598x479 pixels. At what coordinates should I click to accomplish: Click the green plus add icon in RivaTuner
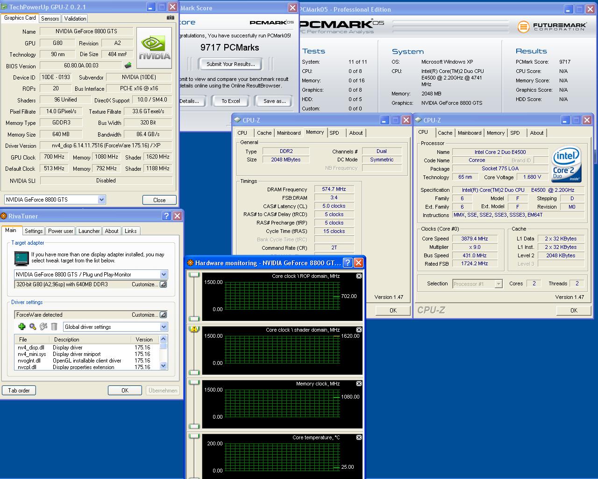click(x=21, y=327)
